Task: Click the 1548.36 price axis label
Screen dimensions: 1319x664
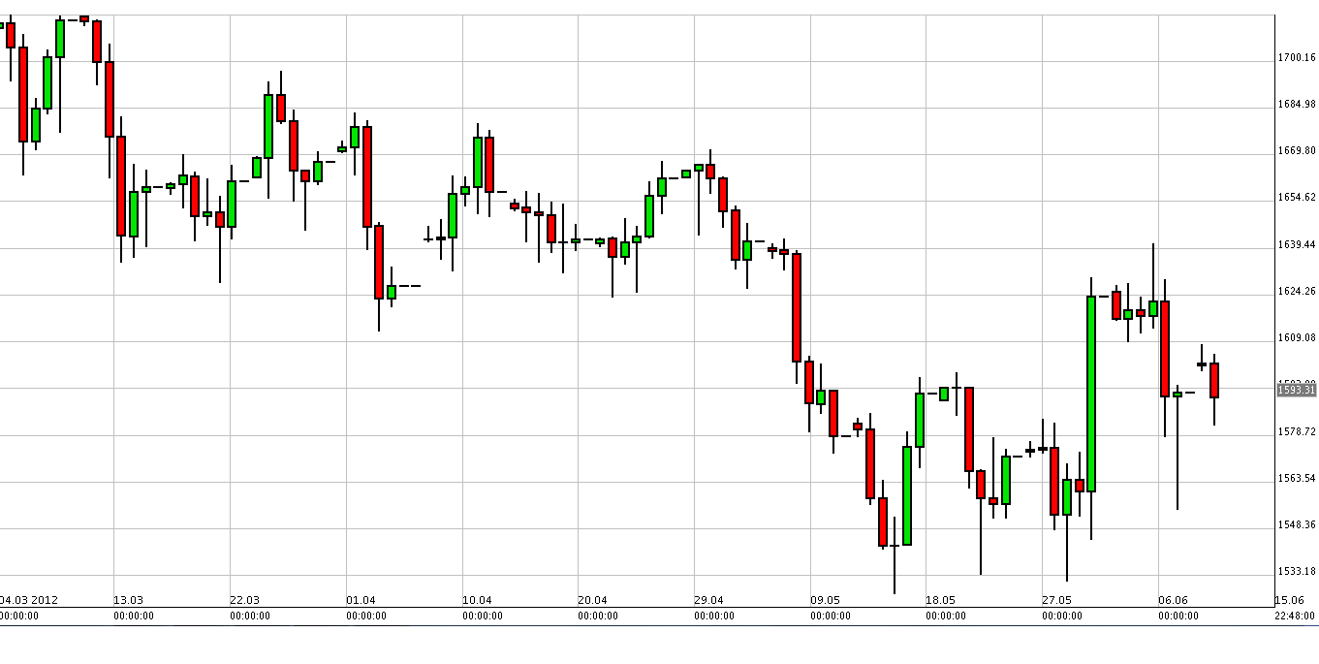Action: [1297, 525]
